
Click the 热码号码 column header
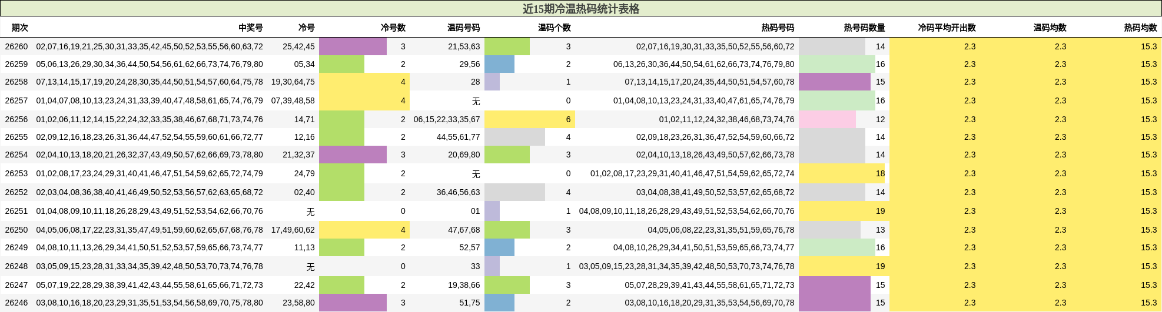(x=778, y=28)
